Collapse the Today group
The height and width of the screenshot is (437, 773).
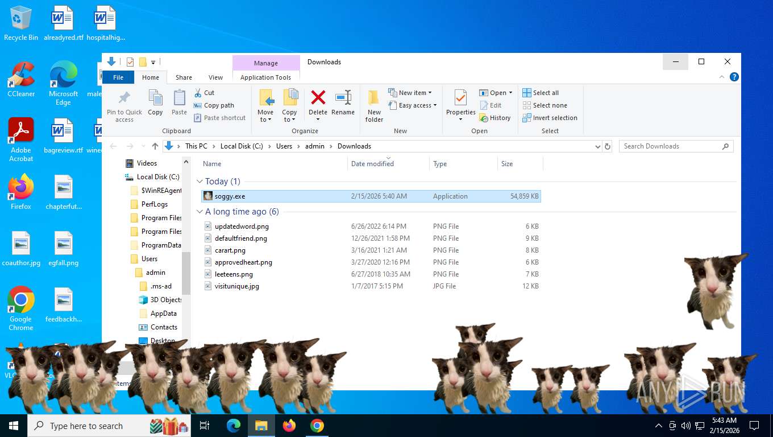[x=200, y=182]
